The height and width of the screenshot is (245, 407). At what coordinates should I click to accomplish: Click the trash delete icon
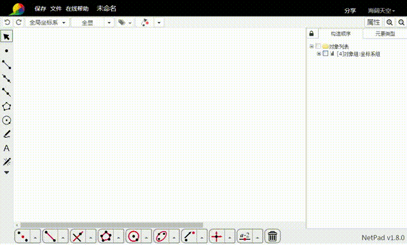pyautogui.click(x=272, y=236)
